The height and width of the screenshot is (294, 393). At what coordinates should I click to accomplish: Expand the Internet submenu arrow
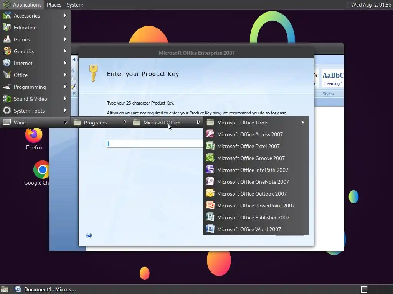tap(65, 63)
